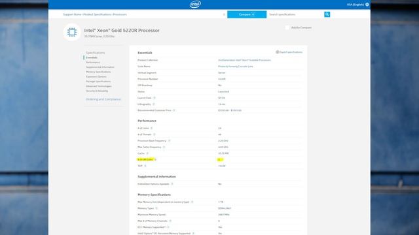Screen dimensions: 419x235
Task: Jump to Security & Reliability in sidebar
Action: click(97, 91)
